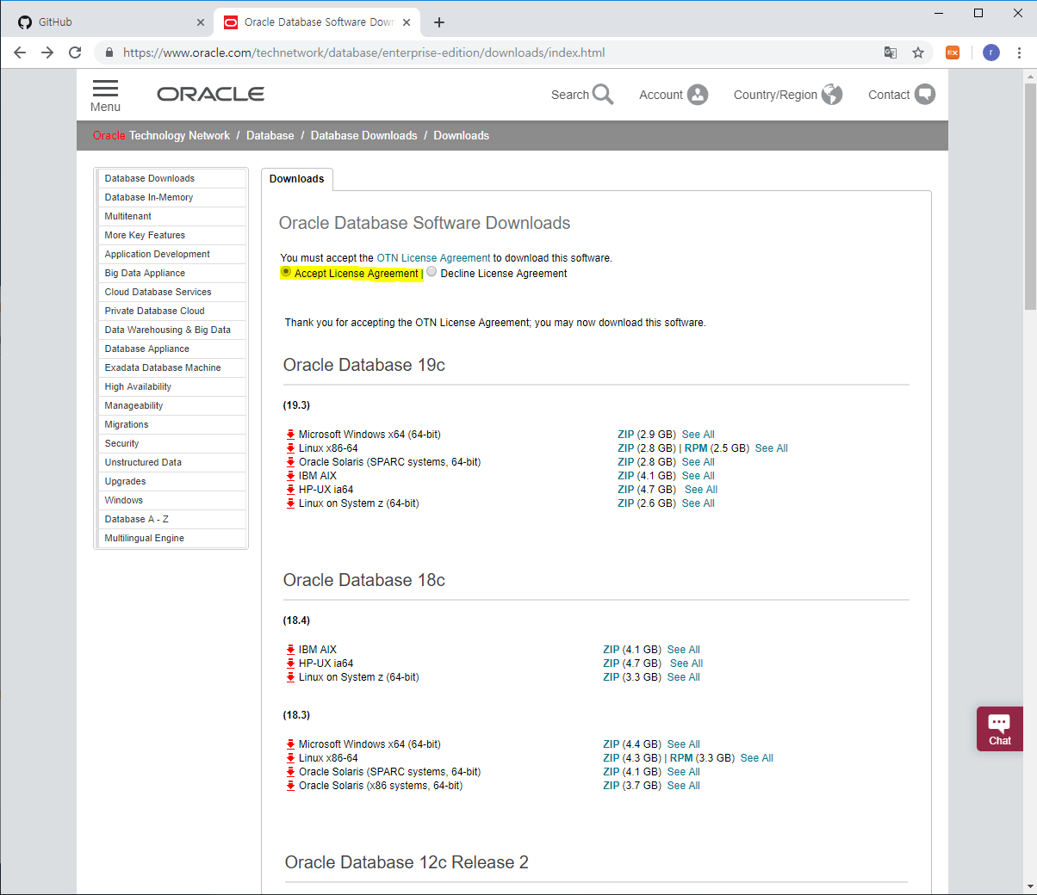Click the orange extension icon

coord(953,52)
